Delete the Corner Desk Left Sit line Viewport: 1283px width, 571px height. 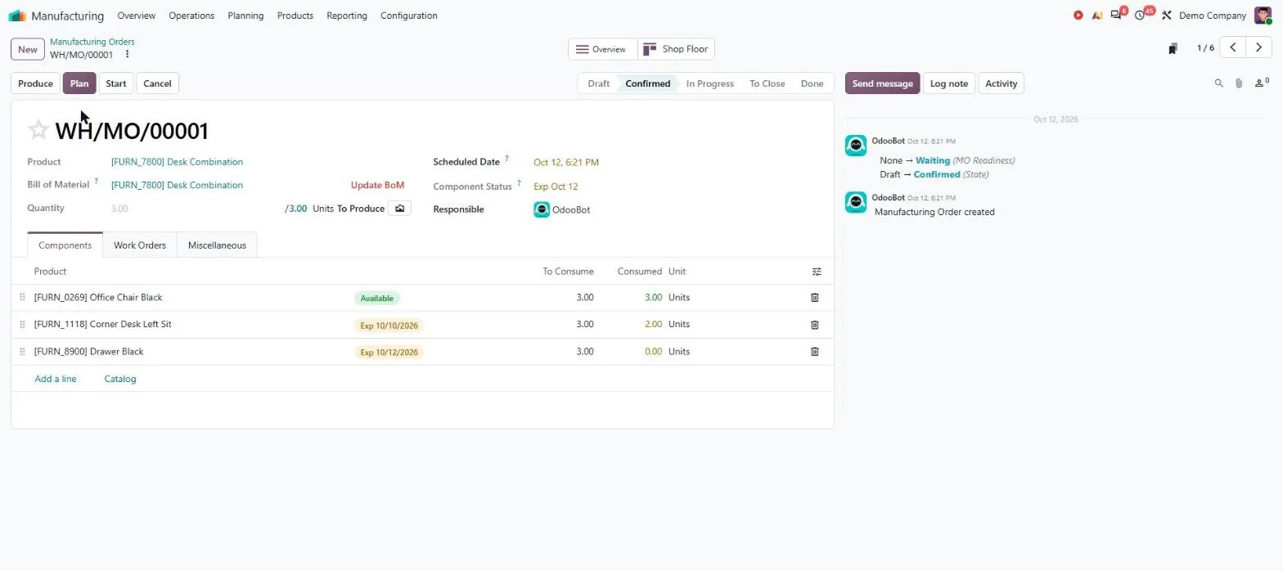(815, 325)
